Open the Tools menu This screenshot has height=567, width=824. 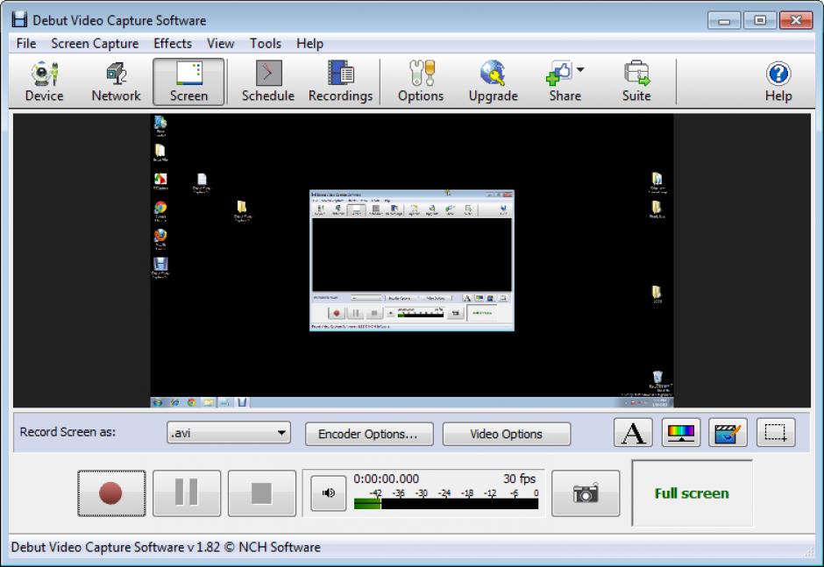coord(265,43)
